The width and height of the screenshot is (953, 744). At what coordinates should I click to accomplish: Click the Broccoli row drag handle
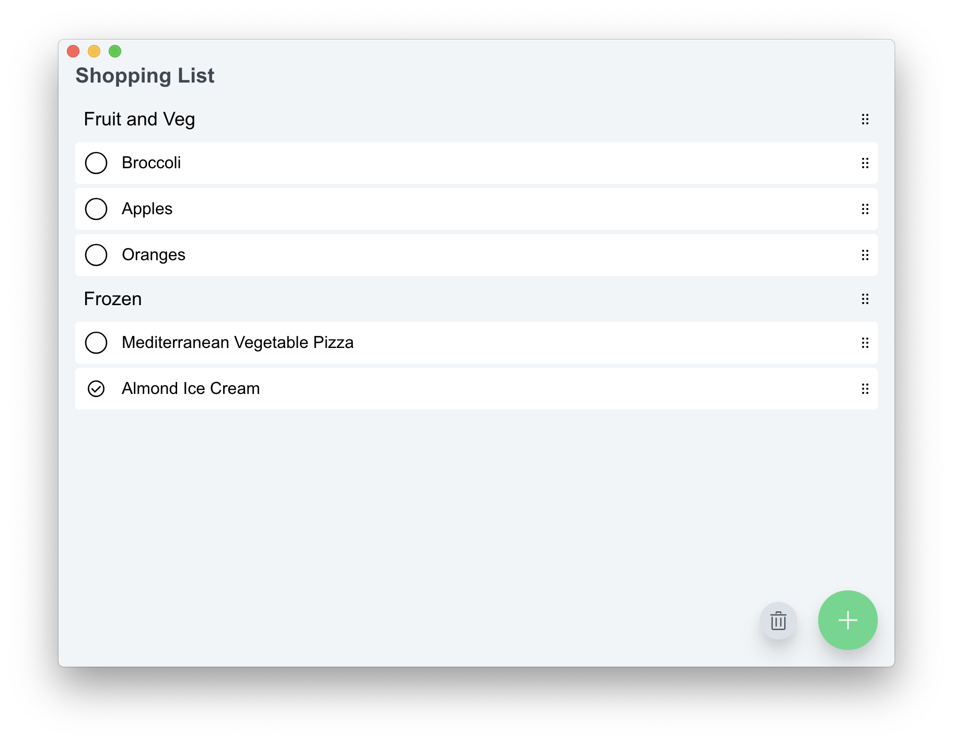[865, 163]
